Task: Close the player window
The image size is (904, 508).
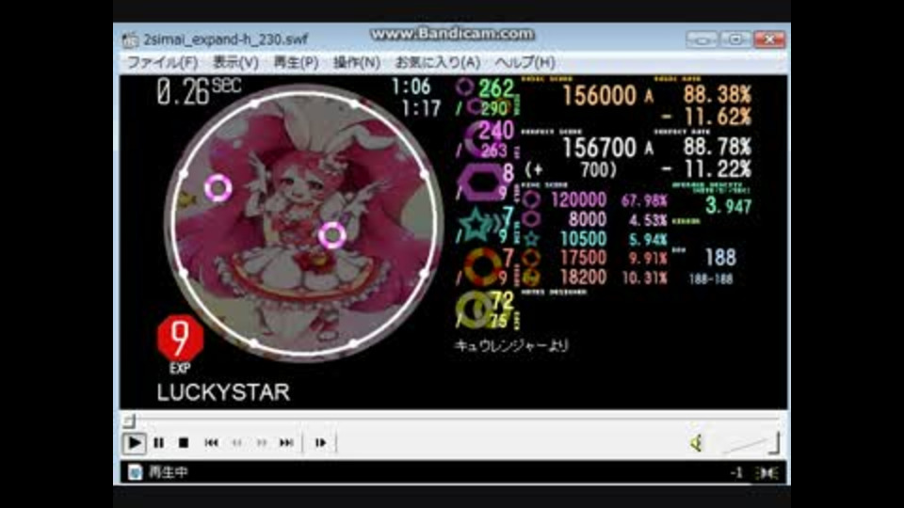Action: pos(769,40)
